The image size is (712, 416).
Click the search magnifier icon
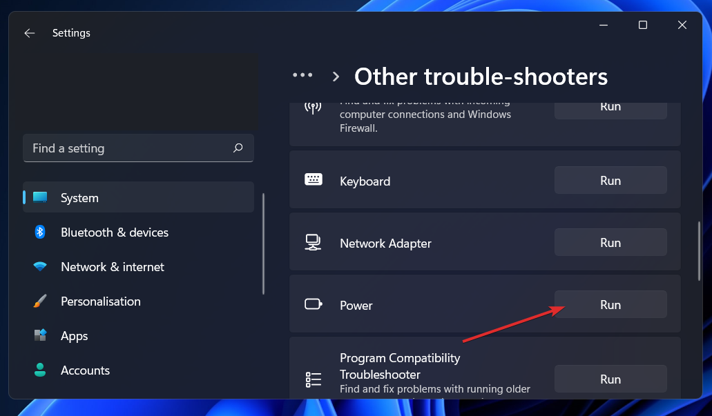tap(238, 148)
